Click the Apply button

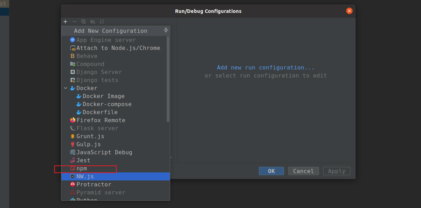coord(337,171)
